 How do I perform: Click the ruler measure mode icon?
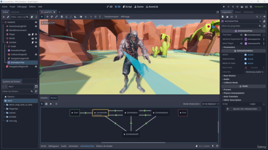[x=75, y=17]
